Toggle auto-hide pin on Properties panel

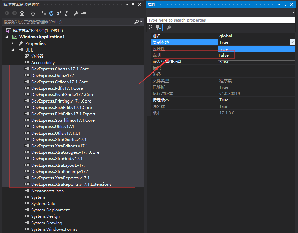(285, 5)
